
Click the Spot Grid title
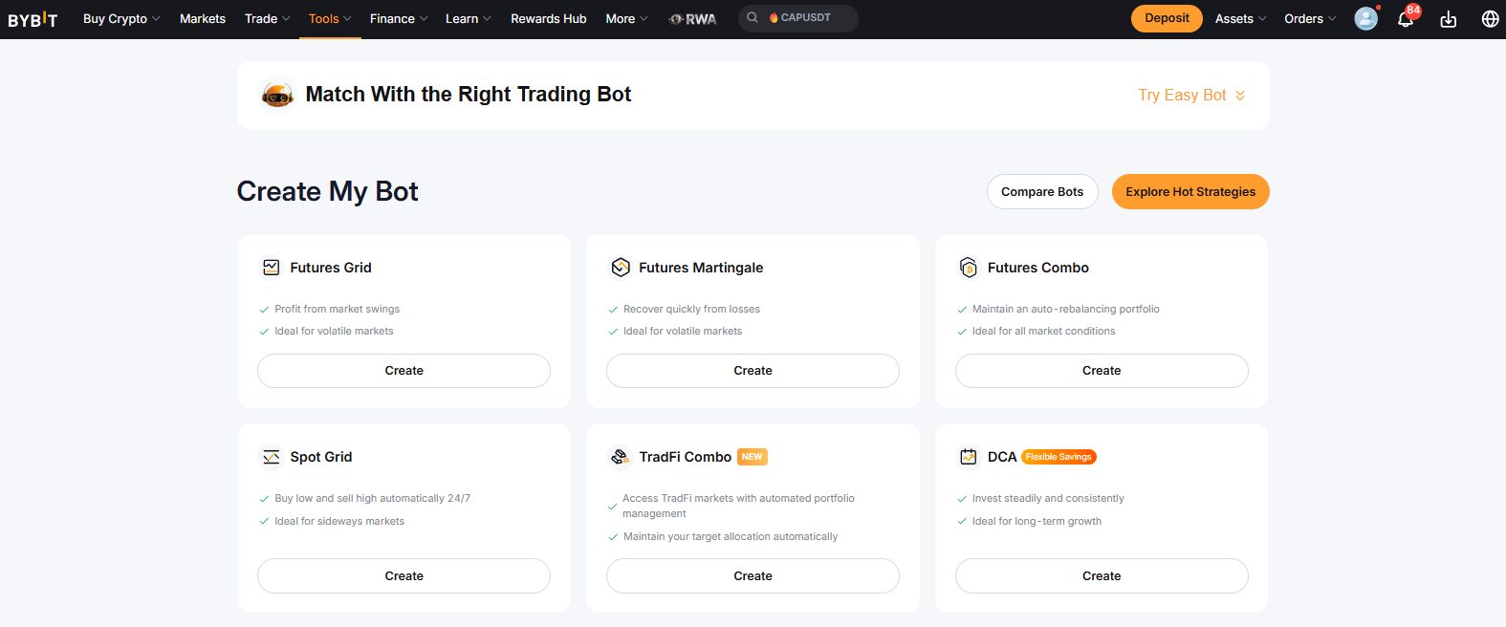point(321,457)
